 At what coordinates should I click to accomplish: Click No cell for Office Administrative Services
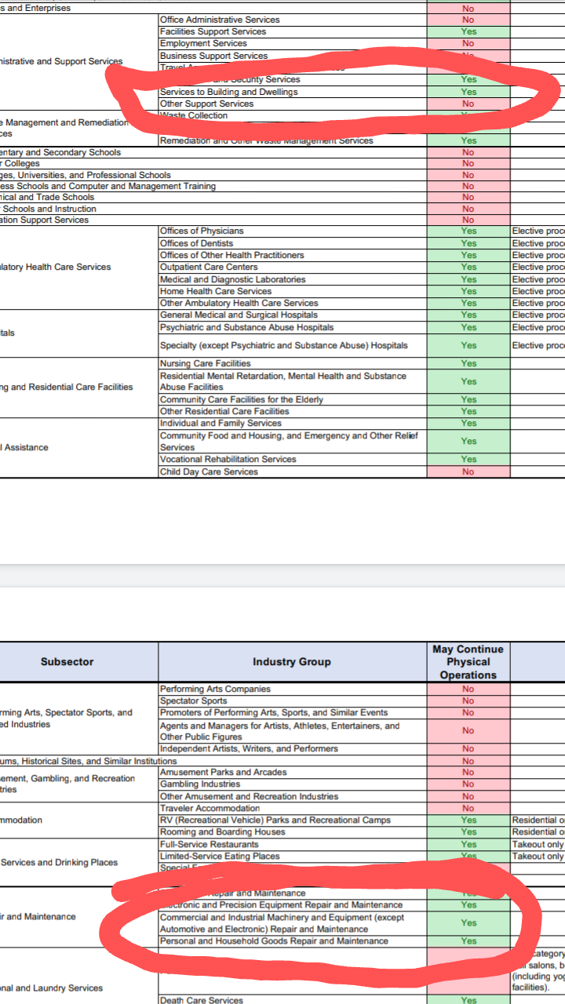tap(468, 20)
